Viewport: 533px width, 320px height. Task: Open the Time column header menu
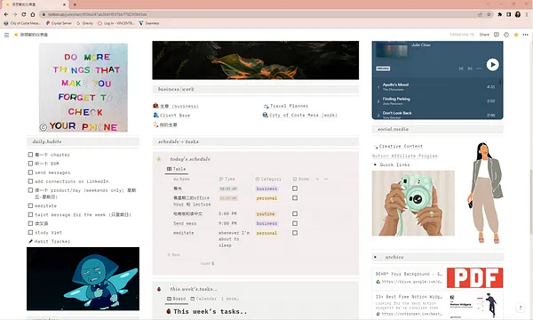[227, 179]
